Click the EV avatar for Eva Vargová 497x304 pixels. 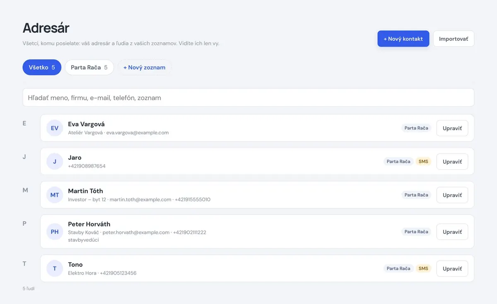pos(55,128)
